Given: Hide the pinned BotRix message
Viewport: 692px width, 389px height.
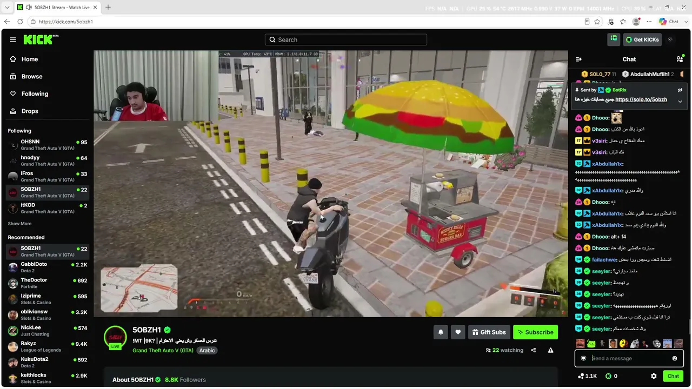Looking at the screenshot, I should (x=680, y=90).
